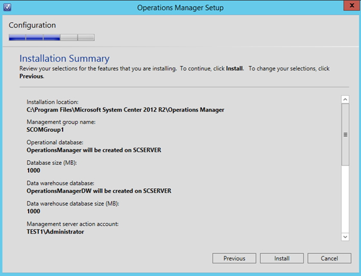This screenshot has height=276, width=361.
Task: Click the Management group name label
Action: click(61, 122)
